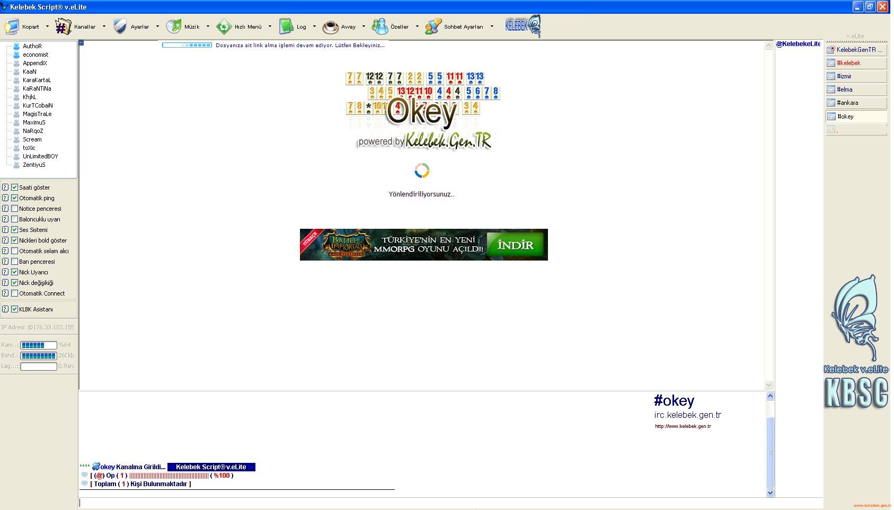Open KelebekGenTR status tab
The image size is (894, 510).
(x=856, y=50)
